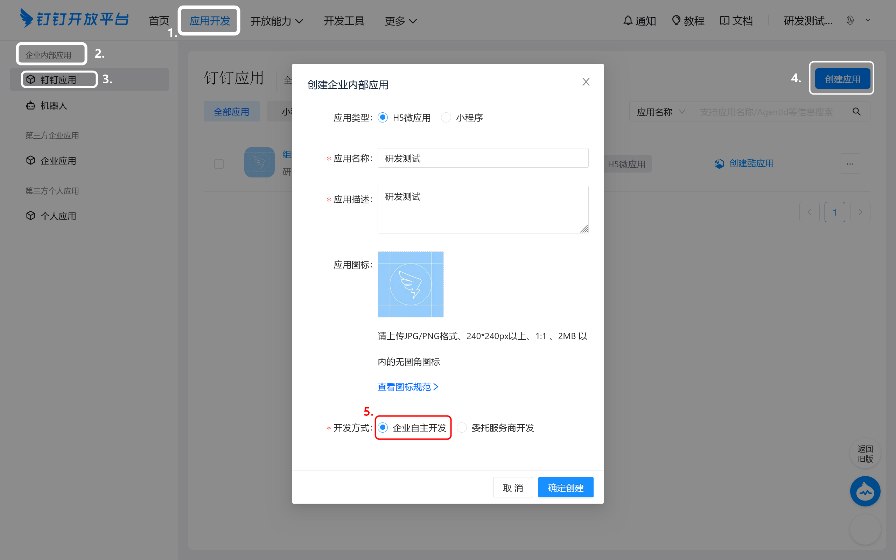
Task: Click the 研发测试... account name in header
Action: [808, 21]
